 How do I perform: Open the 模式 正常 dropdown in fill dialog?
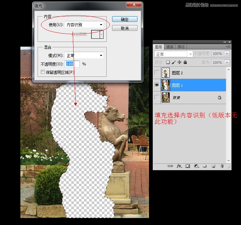(x=84, y=55)
